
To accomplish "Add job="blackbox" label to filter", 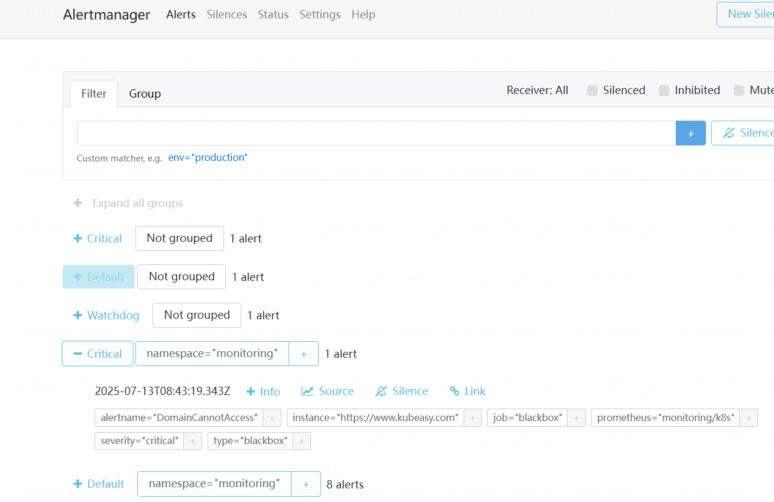I will [577, 418].
